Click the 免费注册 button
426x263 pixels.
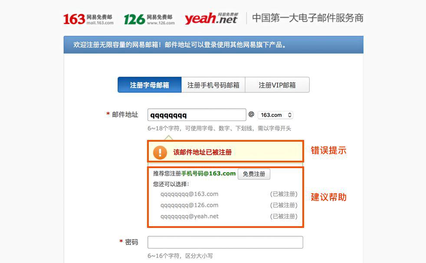tap(254, 174)
